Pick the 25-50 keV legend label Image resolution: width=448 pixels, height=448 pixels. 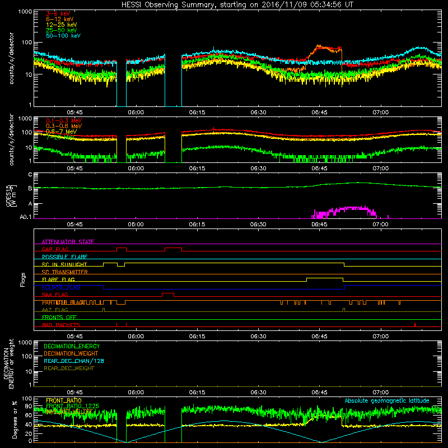[62, 30]
